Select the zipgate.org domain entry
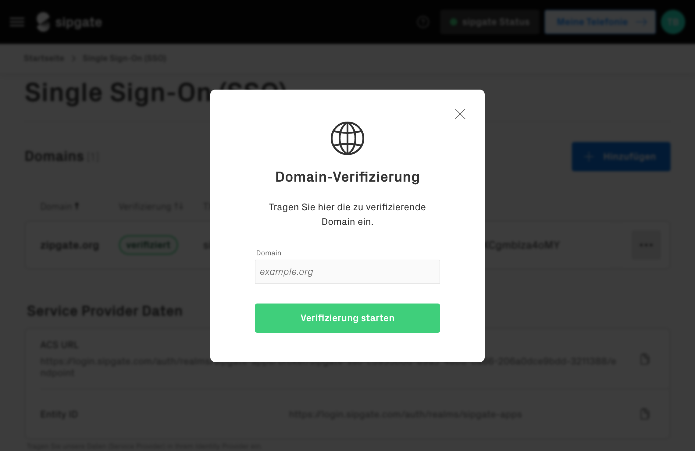Viewport: 695px width, 451px height. (x=70, y=245)
